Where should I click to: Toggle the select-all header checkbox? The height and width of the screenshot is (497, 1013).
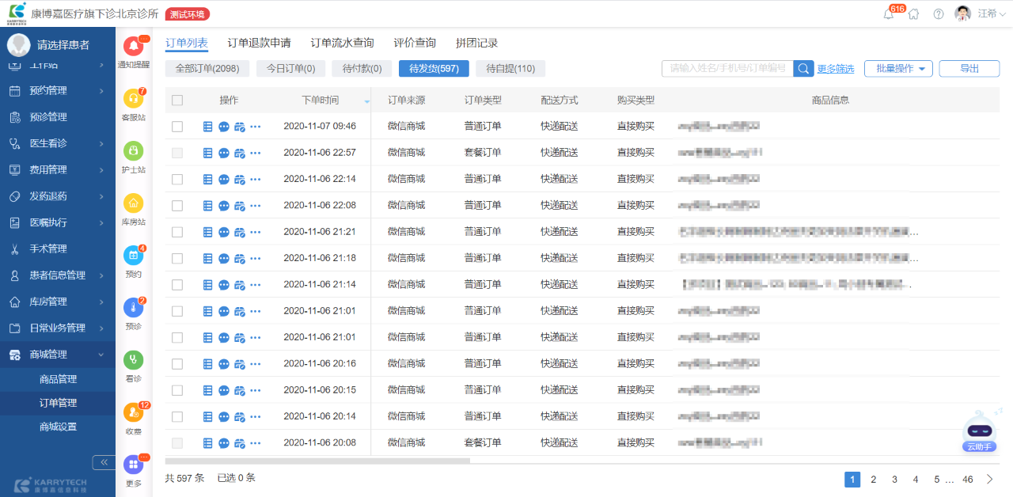tap(177, 101)
